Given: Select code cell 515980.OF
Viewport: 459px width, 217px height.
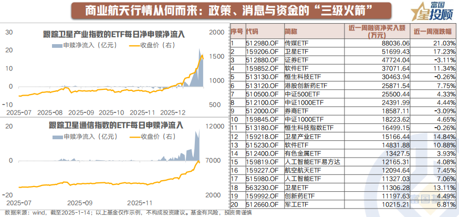Looking at the screenshot, I should click(264, 179).
